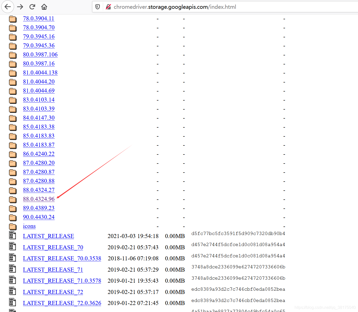Open the 80.0.3987.106 folder link

[40, 55]
